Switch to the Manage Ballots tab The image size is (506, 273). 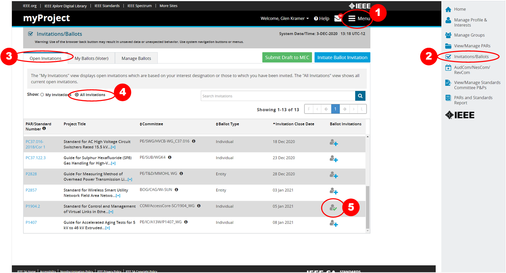point(136,58)
